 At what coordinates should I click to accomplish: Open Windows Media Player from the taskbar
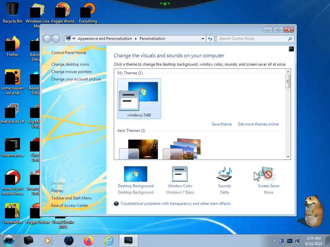point(48,241)
